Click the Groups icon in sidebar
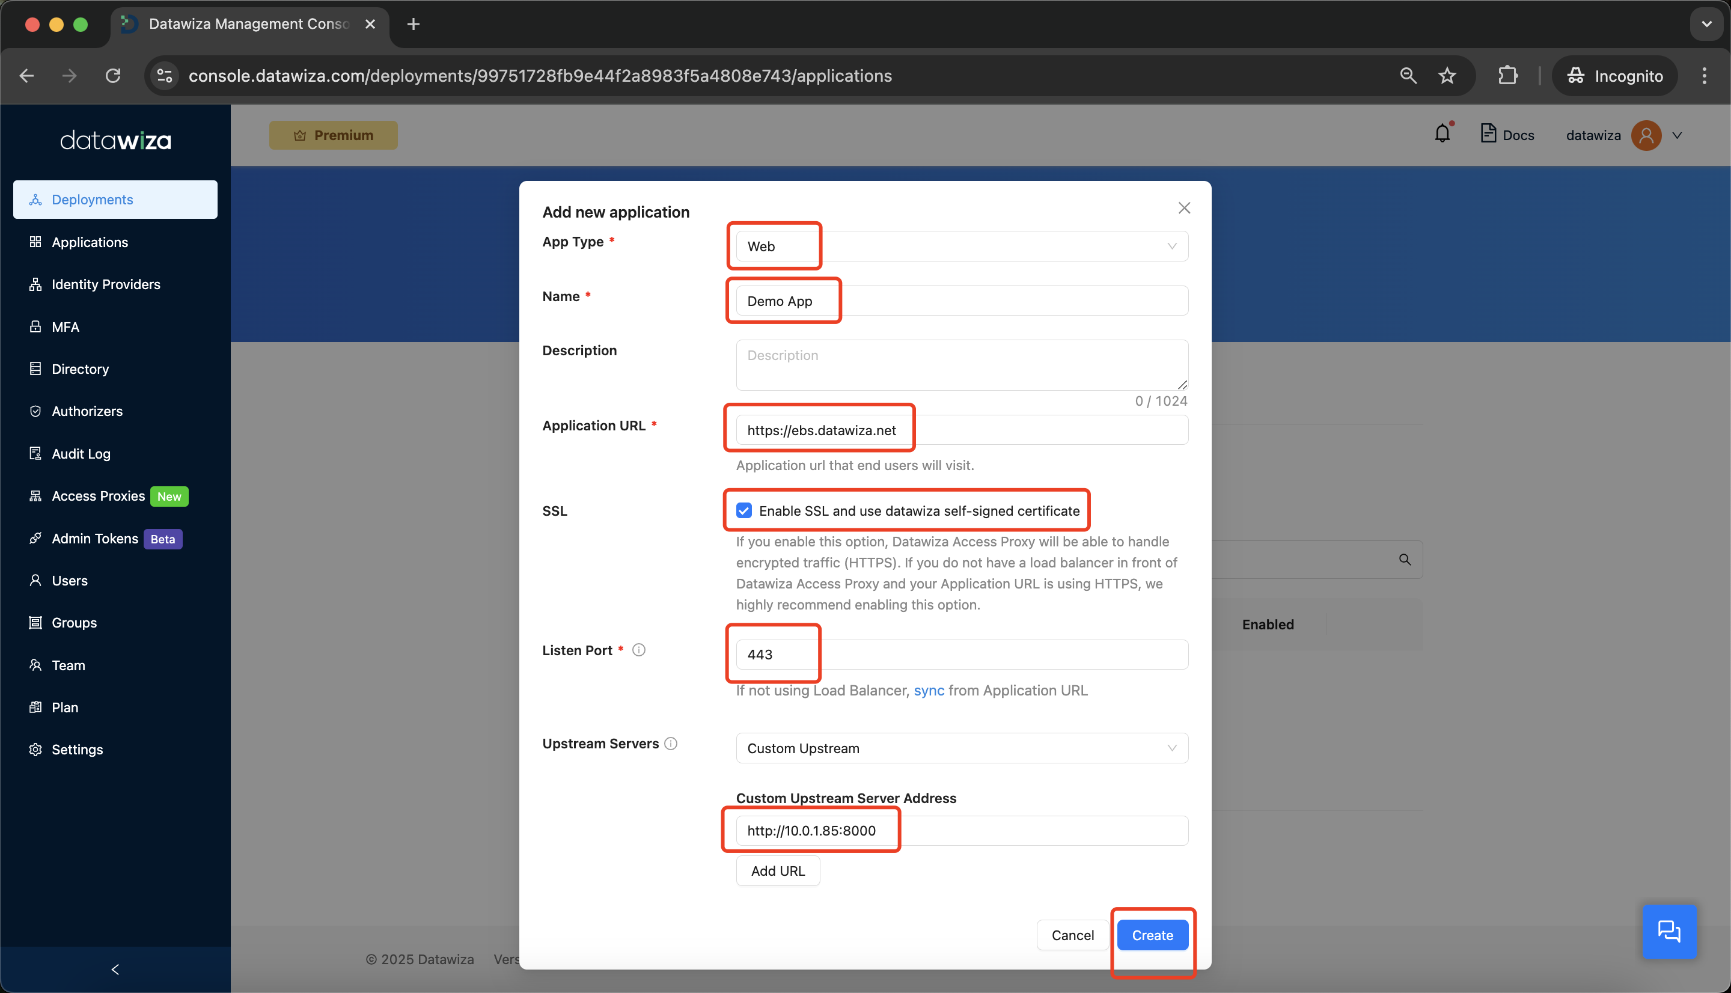The height and width of the screenshot is (993, 1731). (35, 623)
